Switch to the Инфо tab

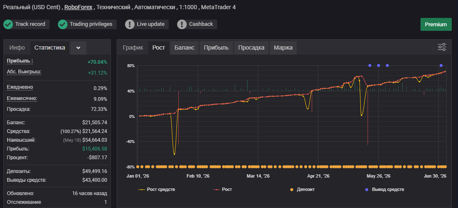tap(17, 48)
